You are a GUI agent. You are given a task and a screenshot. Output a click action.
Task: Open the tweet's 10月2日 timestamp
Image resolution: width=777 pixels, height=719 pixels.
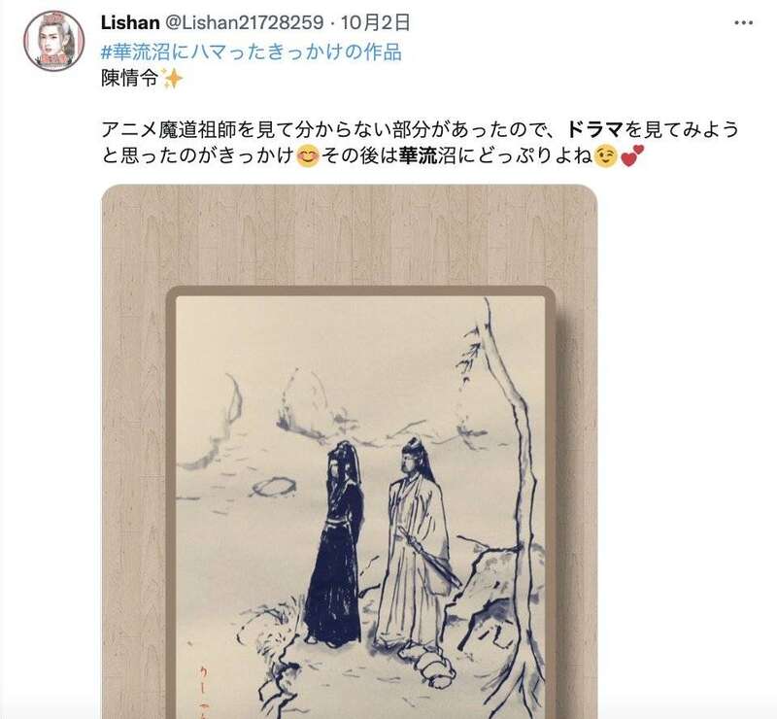[376, 22]
